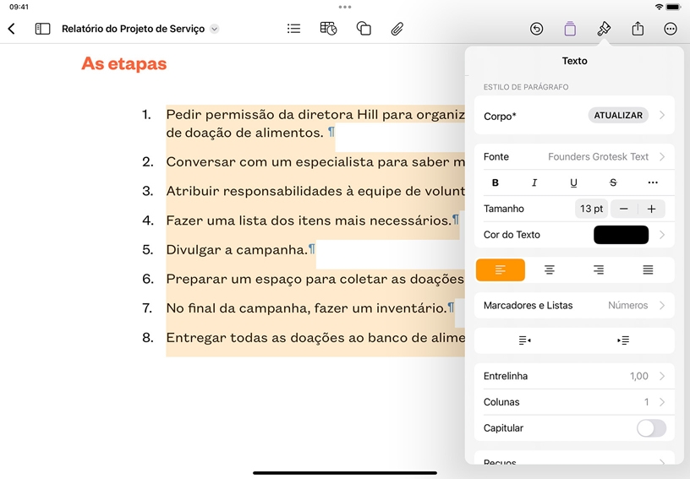Increase font size with plus button
690x479 pixels.
pyautogui.click(x=652, y=210)
